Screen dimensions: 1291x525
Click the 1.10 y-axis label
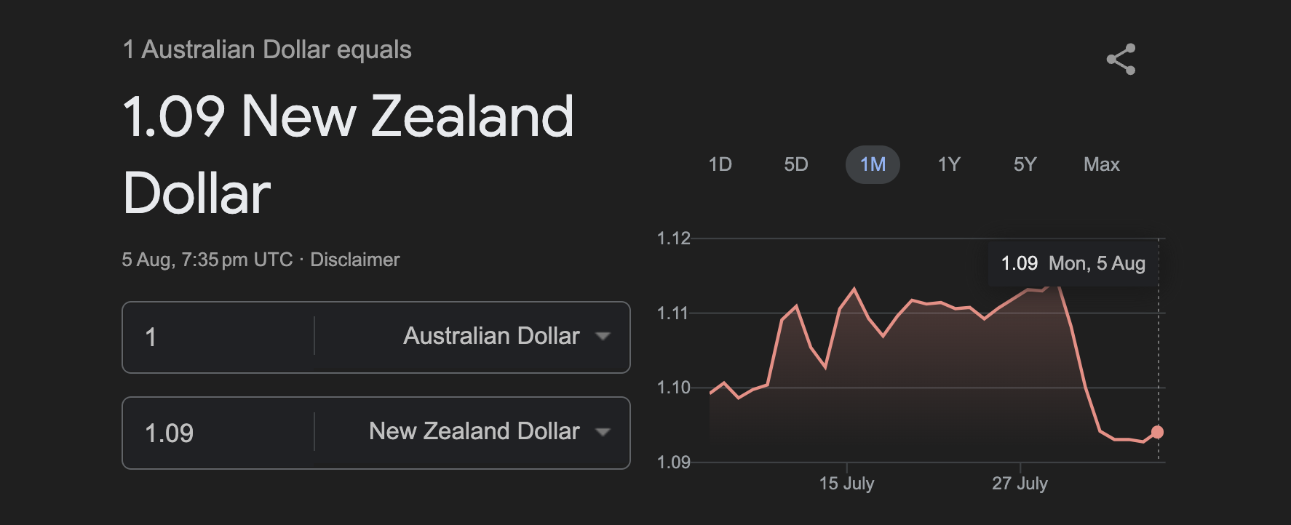[x=673, y=388]
